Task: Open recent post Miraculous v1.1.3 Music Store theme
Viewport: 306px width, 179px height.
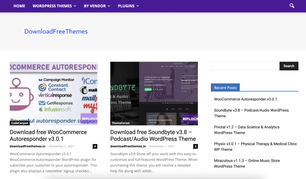Action: 247,163
